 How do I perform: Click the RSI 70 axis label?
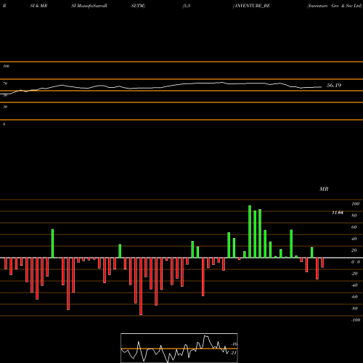click(5, 83)
